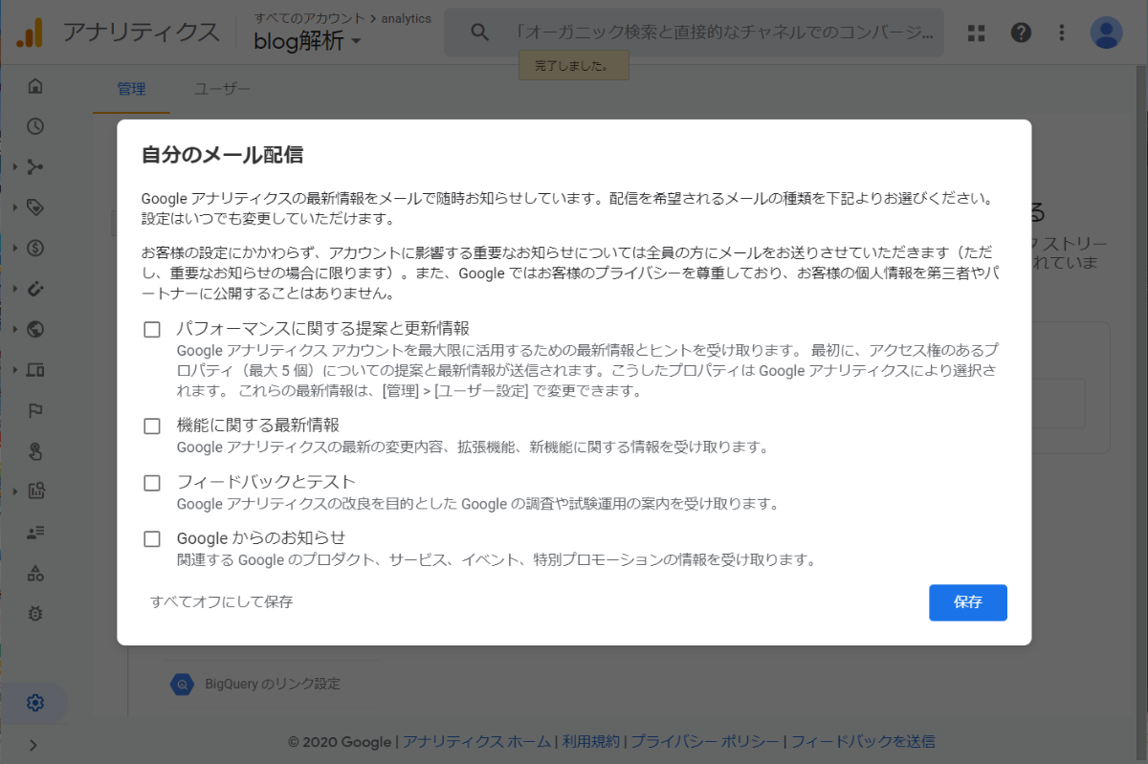Click the 機能に関する最新情報 label text

[x=258, y=426]
